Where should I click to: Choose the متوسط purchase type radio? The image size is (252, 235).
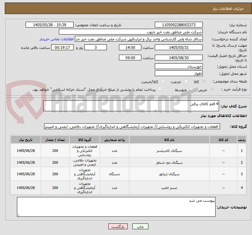pyautogui.click(x=191, y=89)
